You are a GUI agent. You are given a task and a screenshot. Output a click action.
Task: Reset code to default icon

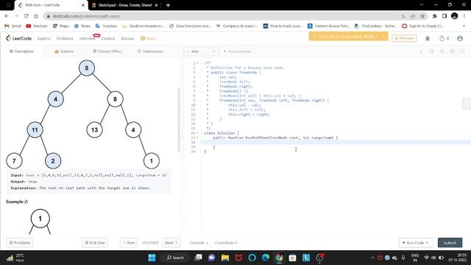pos(442,52)
